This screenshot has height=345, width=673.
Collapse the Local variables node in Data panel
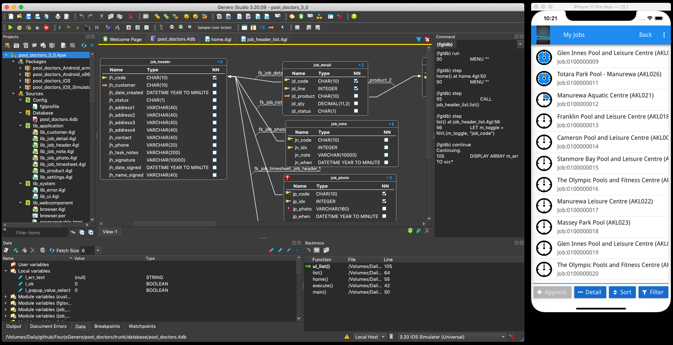point(6,271)
